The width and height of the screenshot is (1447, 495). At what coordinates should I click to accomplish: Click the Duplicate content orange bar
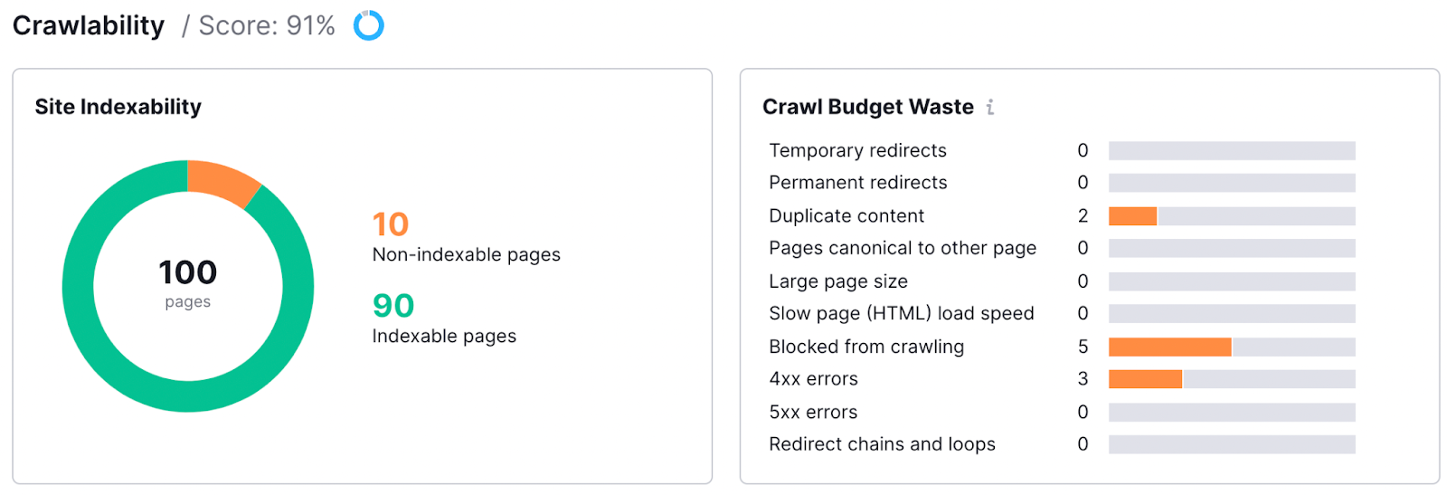point(1132,216)
